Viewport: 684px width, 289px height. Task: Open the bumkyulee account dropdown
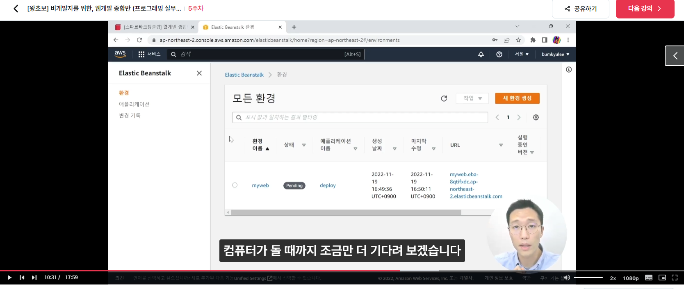556,54
